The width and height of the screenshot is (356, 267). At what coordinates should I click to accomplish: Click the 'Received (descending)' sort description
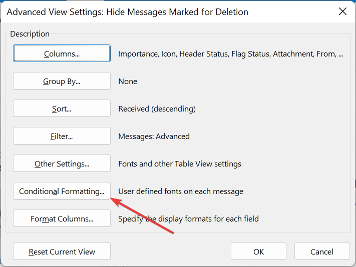pos(157,109)
